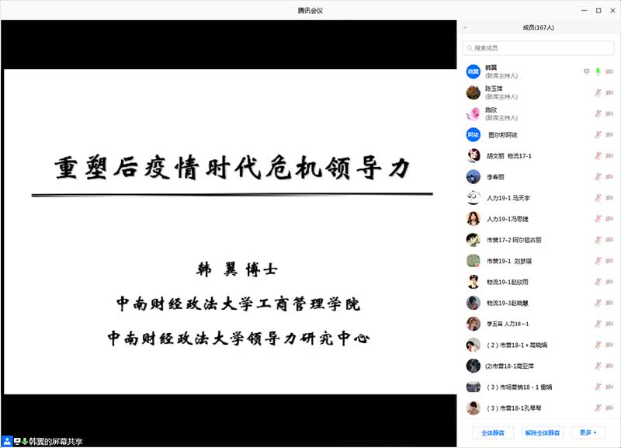The height and width of the screenshot is (448, 621).
Task: Select member 李玉苗 人力18-1
Action: 507,324
